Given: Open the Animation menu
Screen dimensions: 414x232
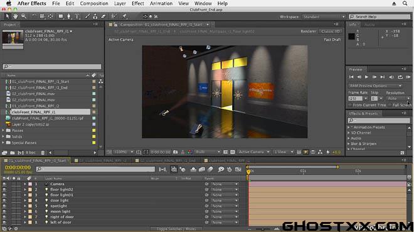Looking at the screenshot, I should [161, 3].
